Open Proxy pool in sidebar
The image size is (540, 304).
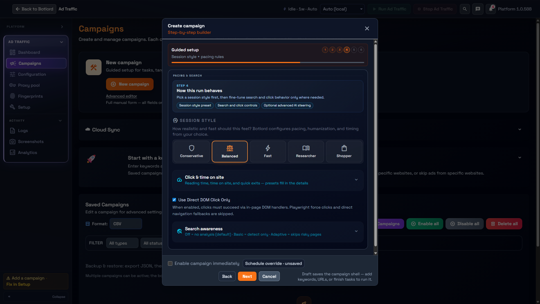36,85
